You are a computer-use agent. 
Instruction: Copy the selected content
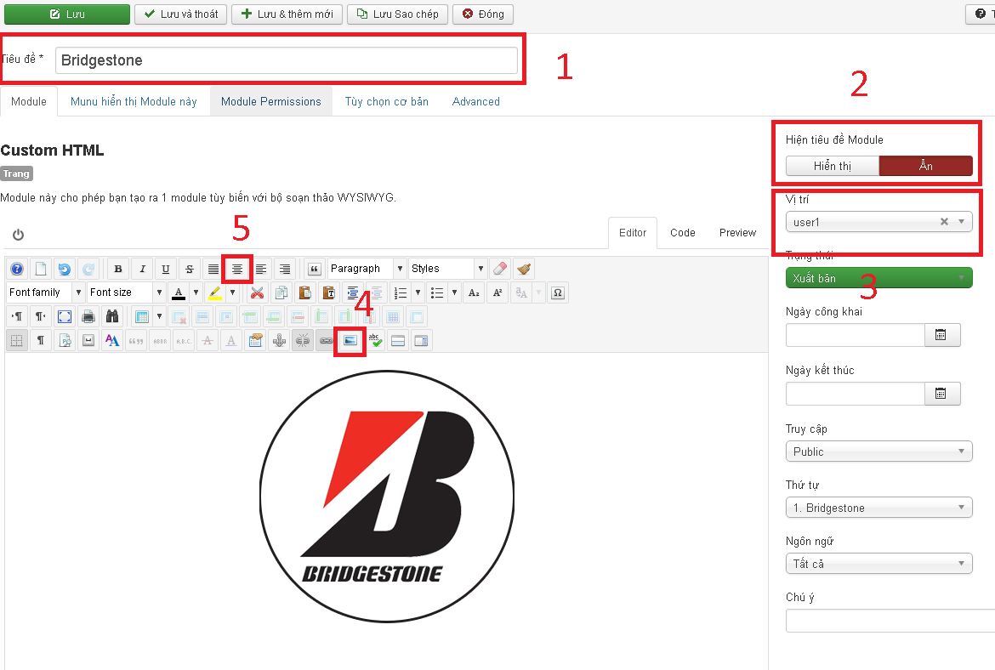point(281,292)
